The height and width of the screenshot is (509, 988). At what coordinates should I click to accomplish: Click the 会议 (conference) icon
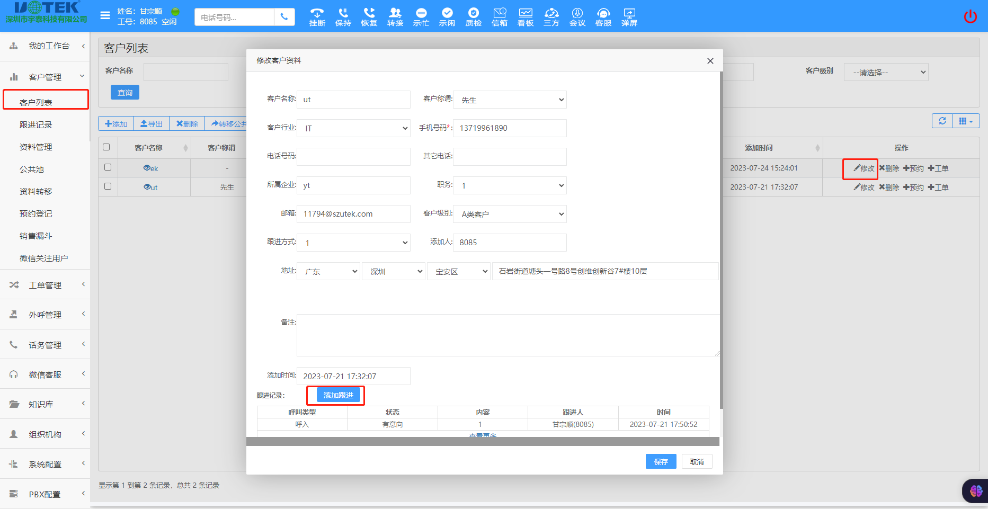pyautogui.click(x=577, y=16)
